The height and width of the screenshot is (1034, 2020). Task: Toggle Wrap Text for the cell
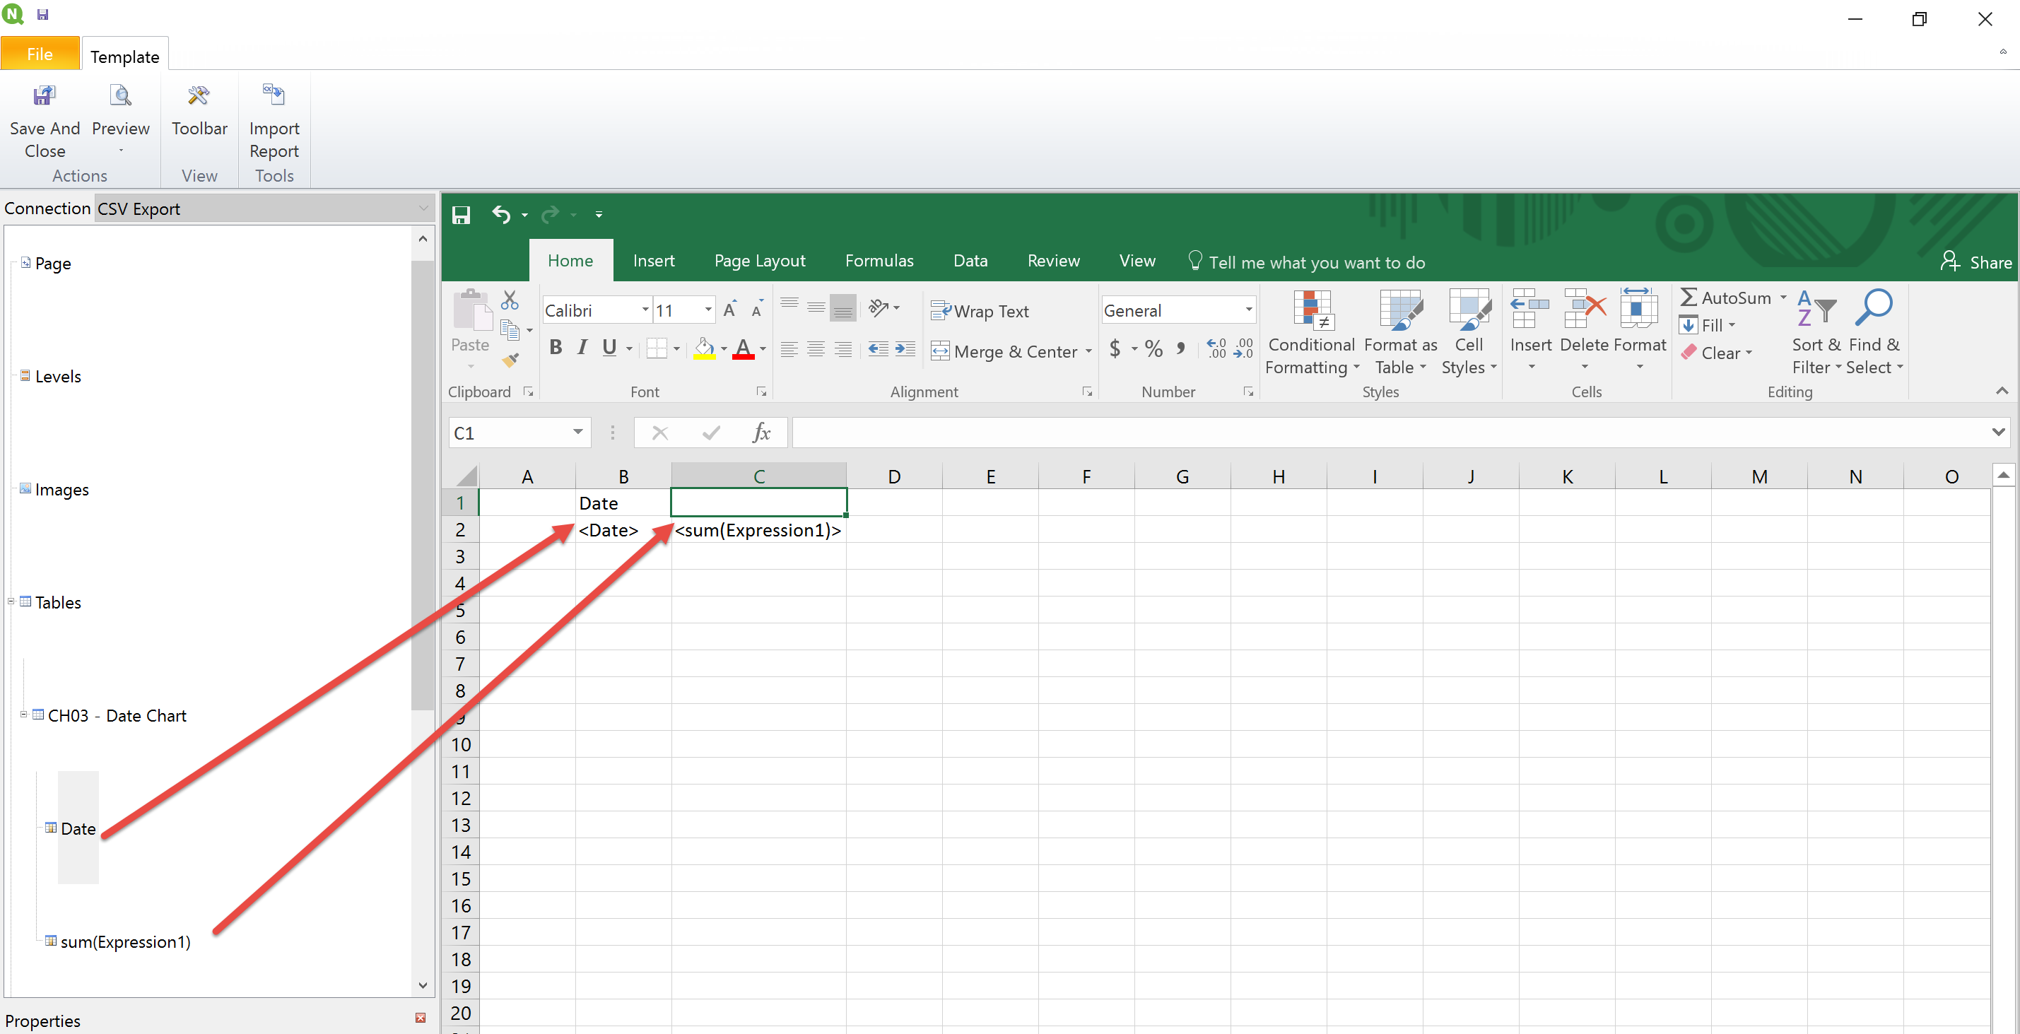pos(979,311)
